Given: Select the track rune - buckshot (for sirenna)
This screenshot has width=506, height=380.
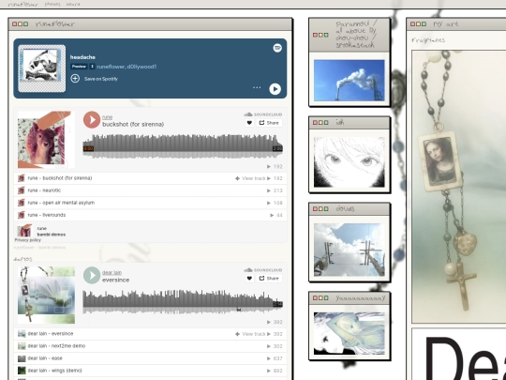Looking at the screenshot, I should click(x=60, y=178).
